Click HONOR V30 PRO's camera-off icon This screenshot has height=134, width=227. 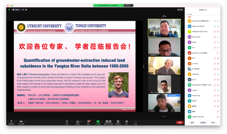tap(218, 117)
